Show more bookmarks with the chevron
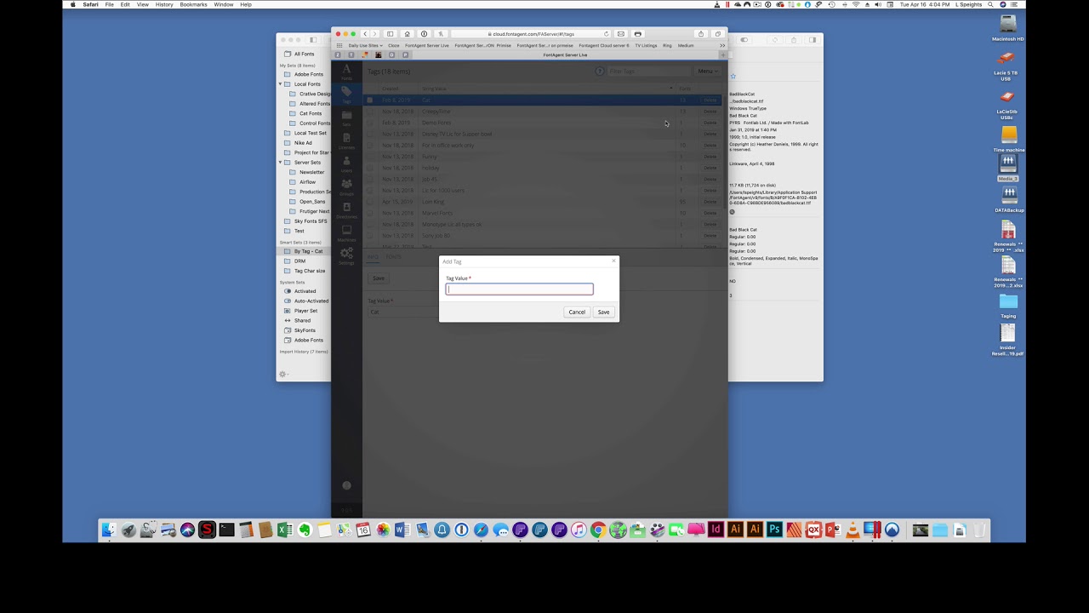Image resolution: width=1089 pixels, height=613 pixels. [x=722, y=45]
